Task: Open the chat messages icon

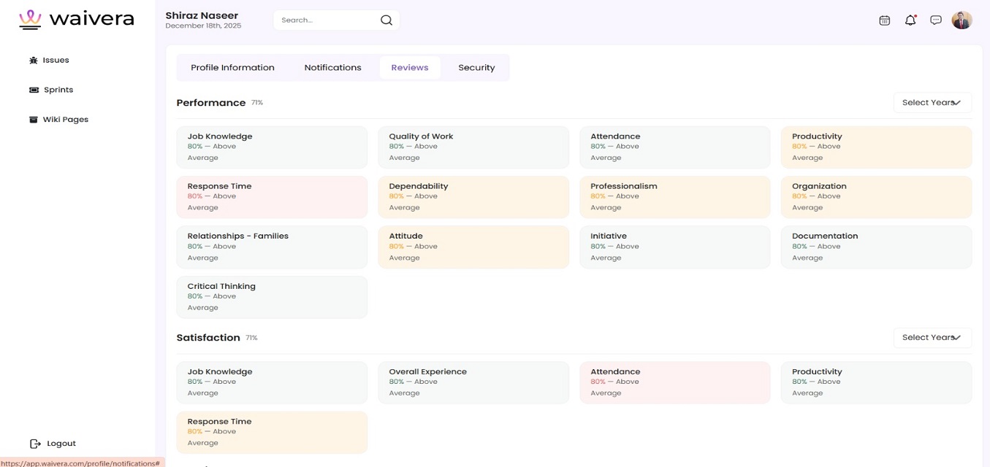Action: click(x=936, y=20)
